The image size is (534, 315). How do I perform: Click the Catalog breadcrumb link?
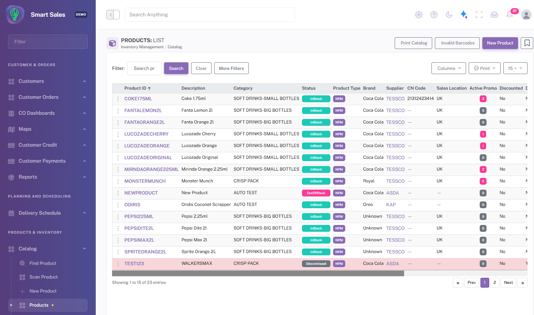[x=175, y=47]
